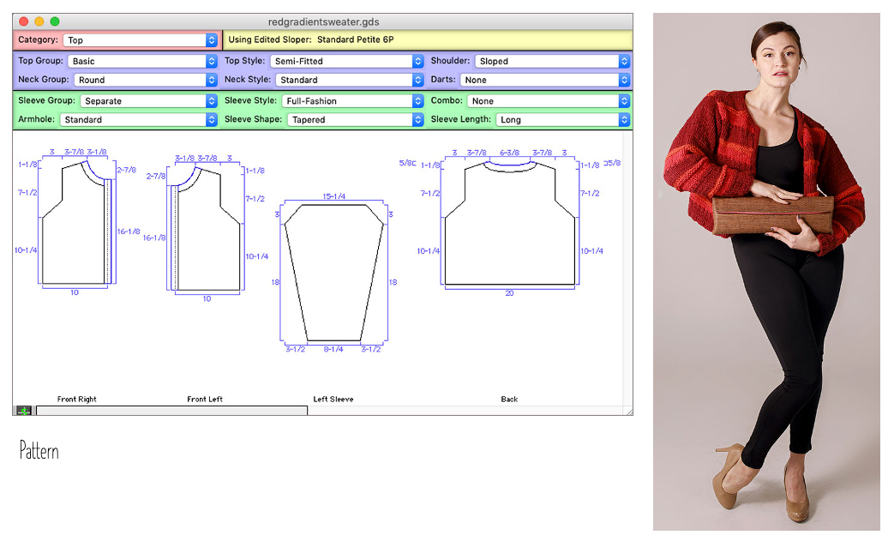Click the '8-1/4' sleeve cuff width measurement

(333, 349)
